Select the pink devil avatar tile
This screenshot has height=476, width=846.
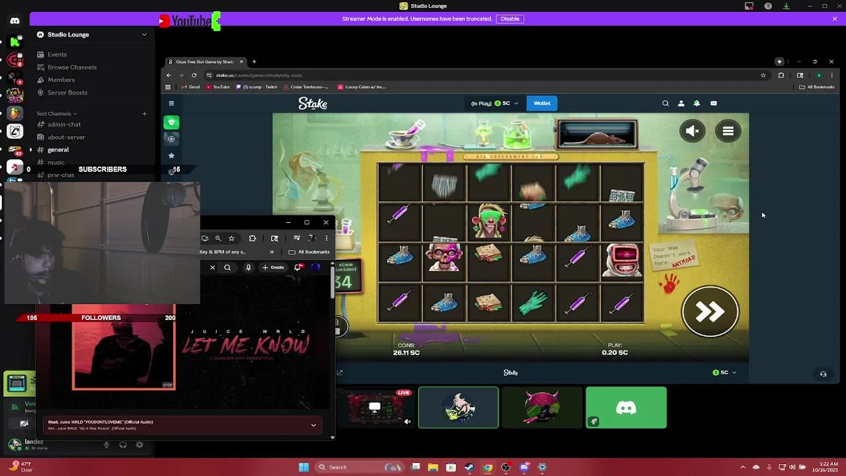pyautogui.click(x=542, y=408)
